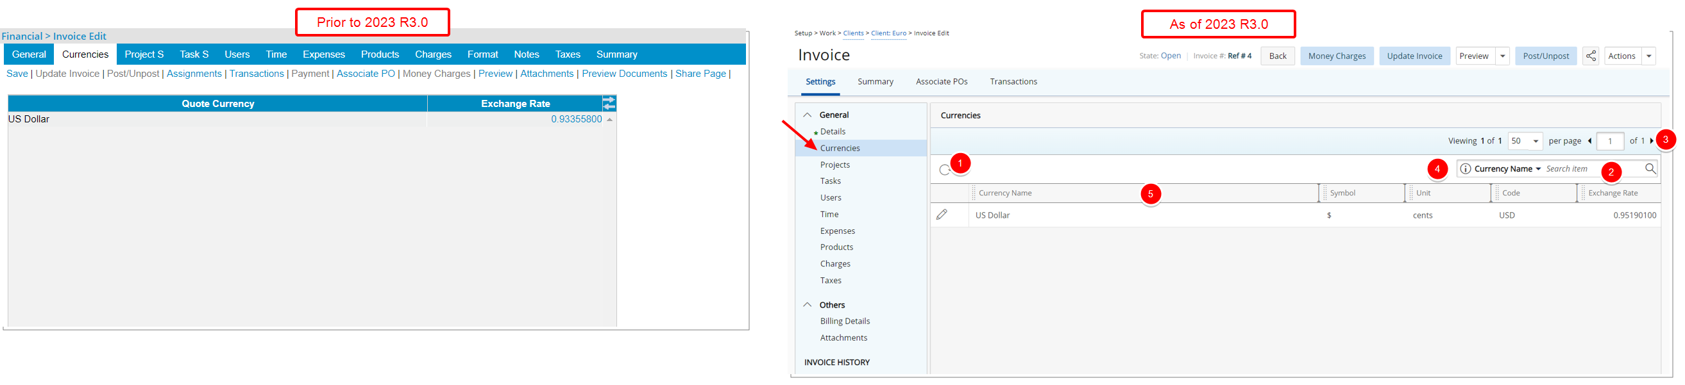The image size is (1685, 385).
Task: Open the Summary tab in blue bar
Action: click(617, 54)
